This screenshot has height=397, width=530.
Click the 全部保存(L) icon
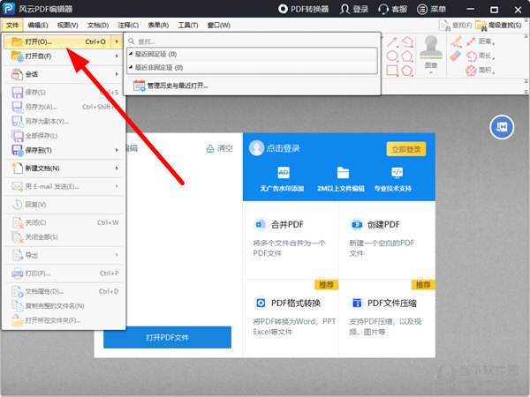(18, 136)
